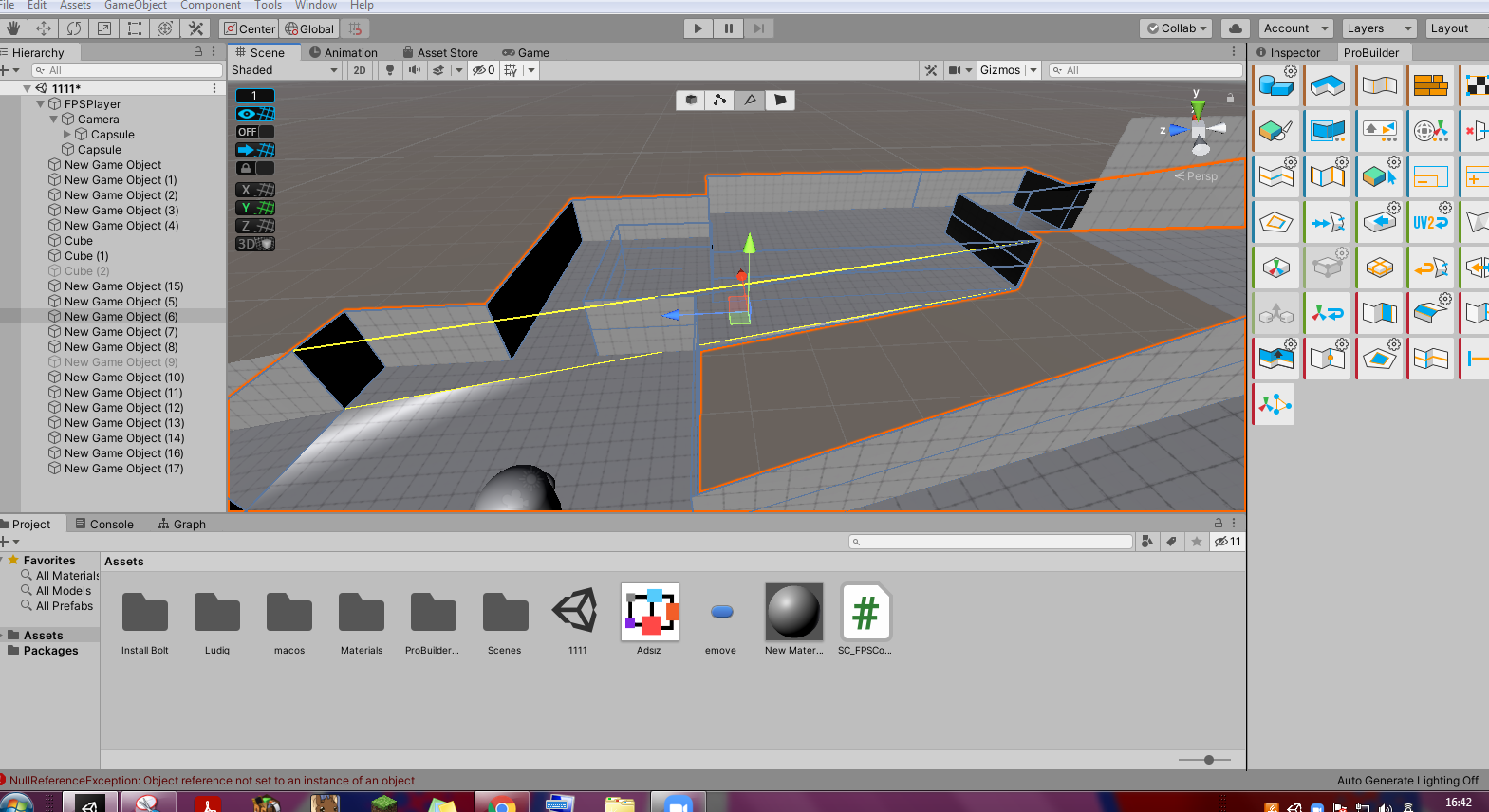The height and width of the screenshot is (812, 1489).
Task: Toggle scene lighting bulb button
Action: pyautogui.click(x=389, y=70)
